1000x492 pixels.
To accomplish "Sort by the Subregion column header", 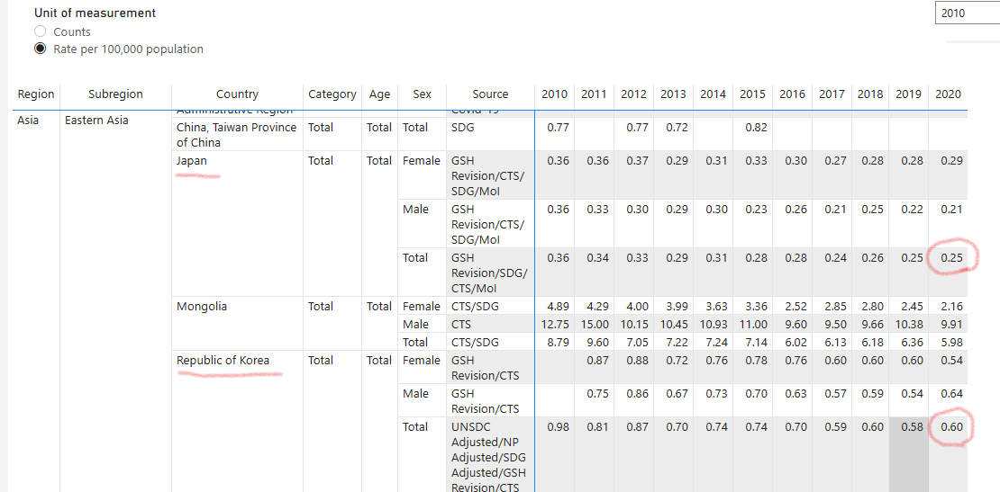I will point(115,94).
